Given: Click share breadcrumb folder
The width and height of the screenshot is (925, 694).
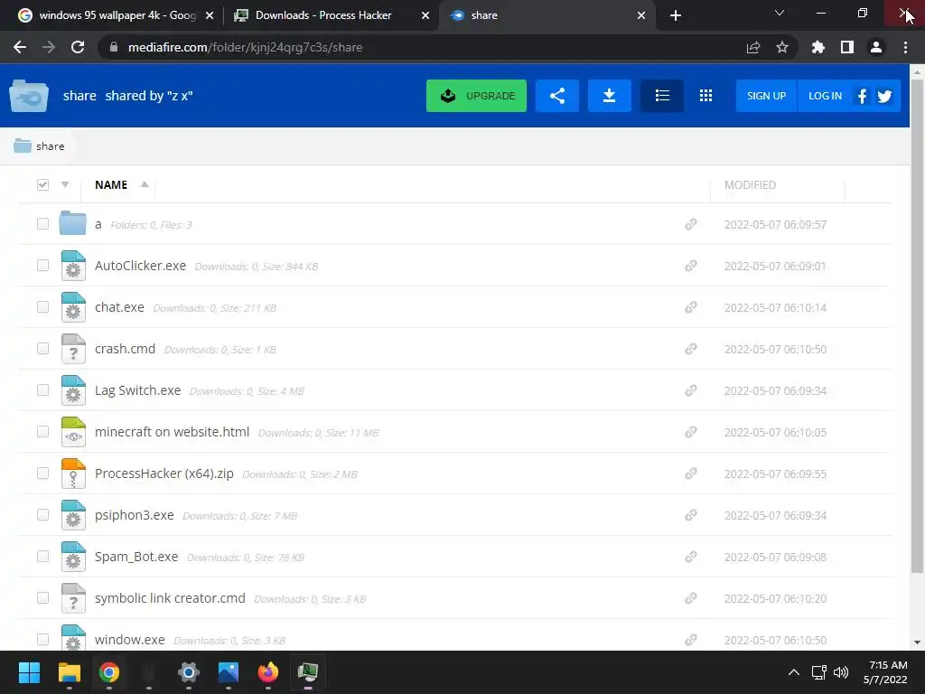Looking at the screenshot, I should (39, 145).
